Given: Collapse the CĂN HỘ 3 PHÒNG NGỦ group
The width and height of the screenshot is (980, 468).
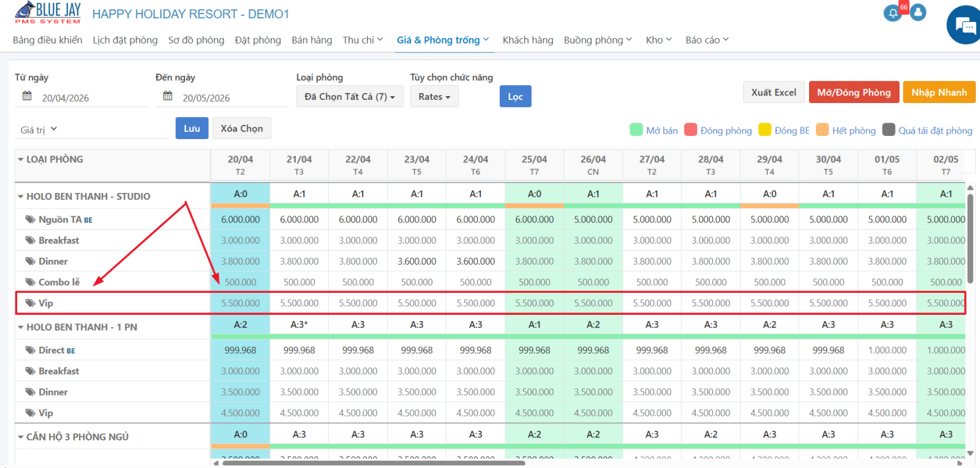Looking at the screenshot, I should click(x=20, y=437).
